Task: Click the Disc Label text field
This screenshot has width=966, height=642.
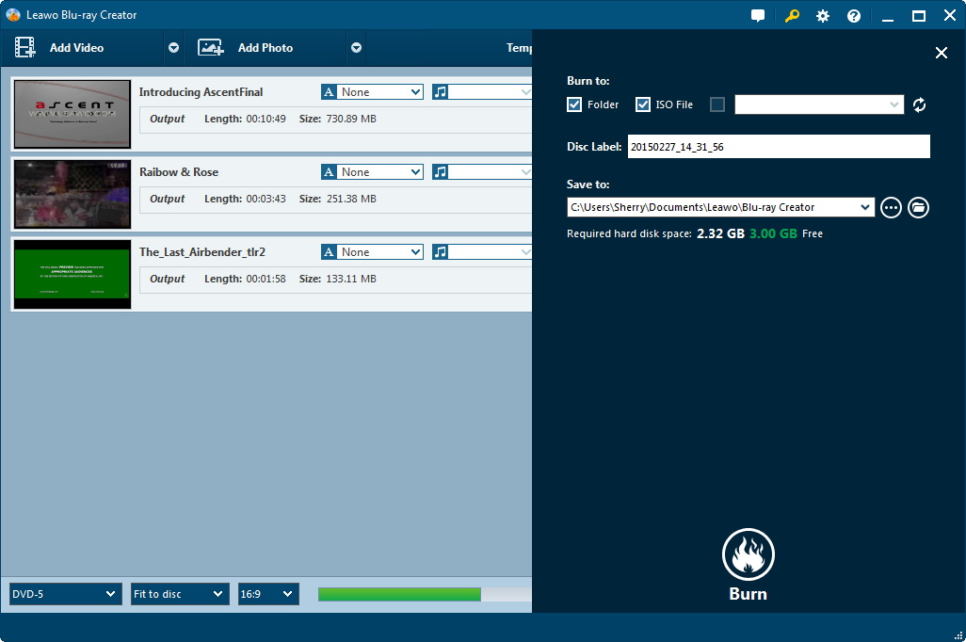Action: click(778, 147)
